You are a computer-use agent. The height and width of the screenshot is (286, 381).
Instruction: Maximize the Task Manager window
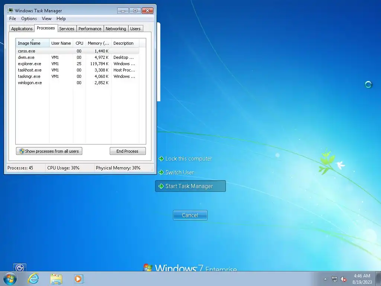point(135,11)
